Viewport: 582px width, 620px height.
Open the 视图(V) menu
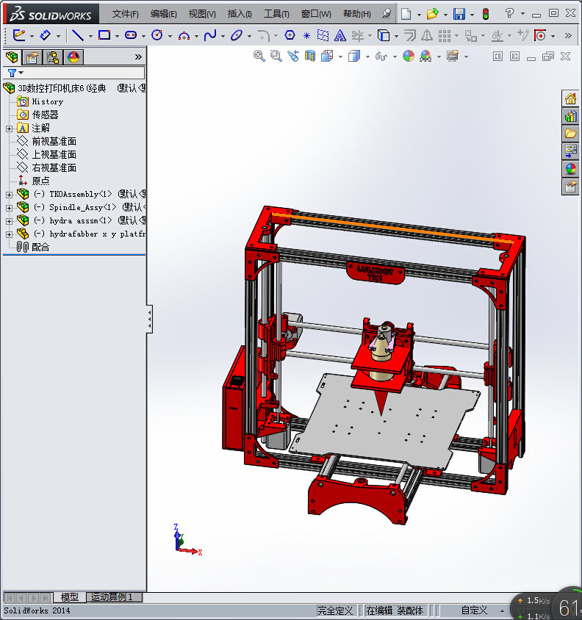coord(202,14)
